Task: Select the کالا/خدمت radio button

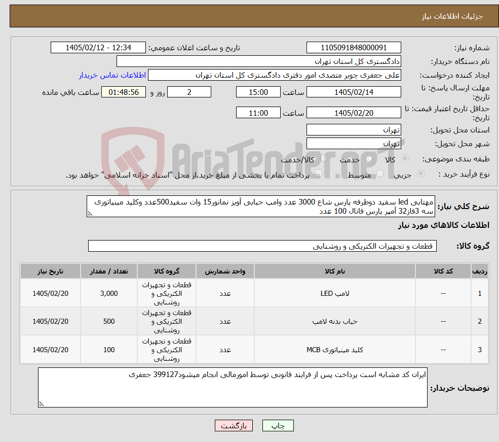Action: coord(324,158)
